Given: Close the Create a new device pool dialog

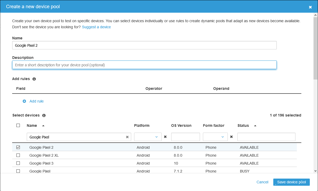Looking at the screenshot, I should tap(310, 7).
